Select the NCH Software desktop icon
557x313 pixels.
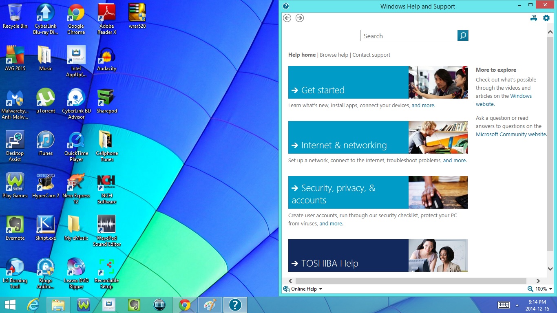coord(107,189)
